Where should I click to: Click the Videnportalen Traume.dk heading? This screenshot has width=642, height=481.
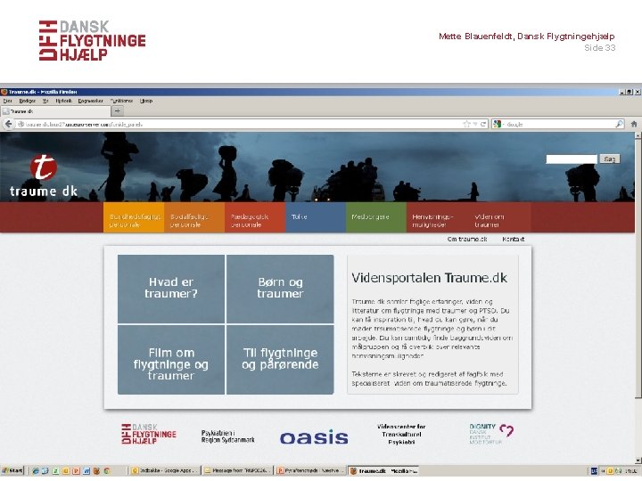(429, 278)
